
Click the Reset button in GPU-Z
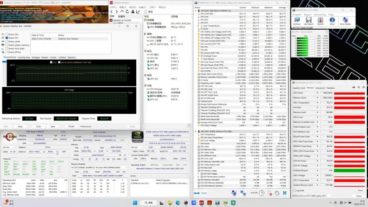(360, 190)
